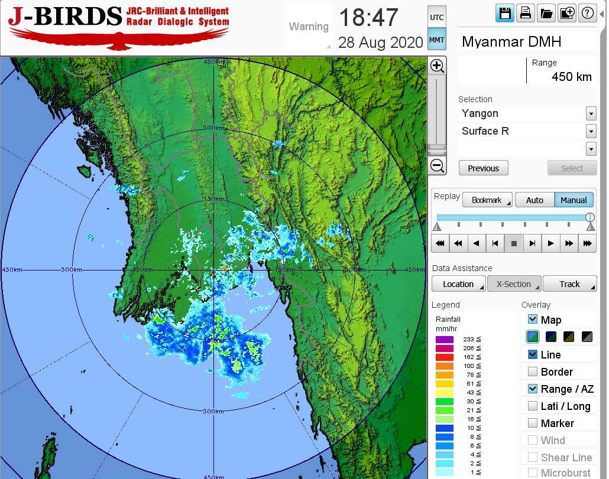
Task: Zoom out with the magnifier minus icon
Action: pyautogui.click(x=437, y=166)
